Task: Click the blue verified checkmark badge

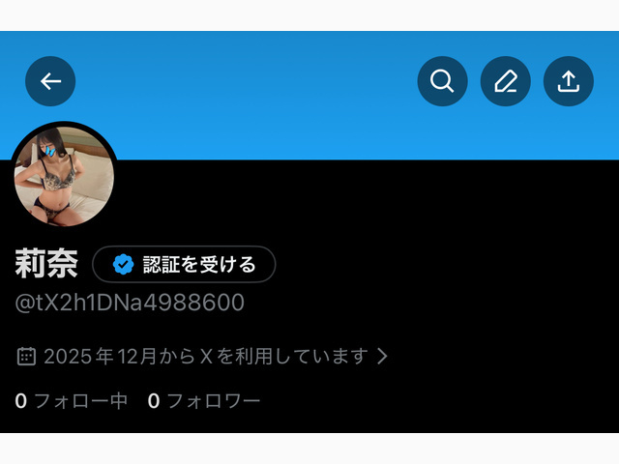Action: coord(123,264)
